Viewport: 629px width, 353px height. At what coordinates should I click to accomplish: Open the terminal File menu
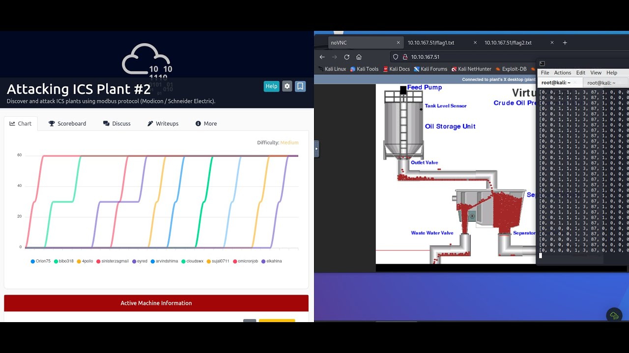(x=545, y=73)
